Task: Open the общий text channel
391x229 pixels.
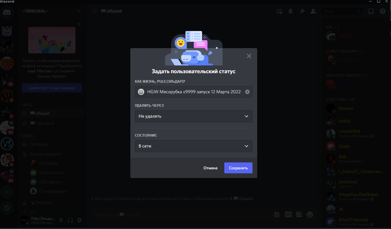Action: click(52, 113)
